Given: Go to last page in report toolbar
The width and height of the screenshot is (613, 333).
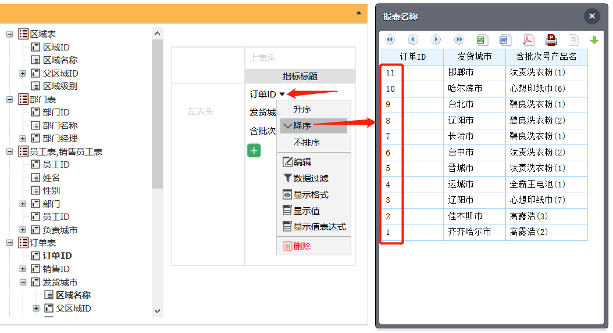Looking at the screenshot, I should tap(458, 40).
